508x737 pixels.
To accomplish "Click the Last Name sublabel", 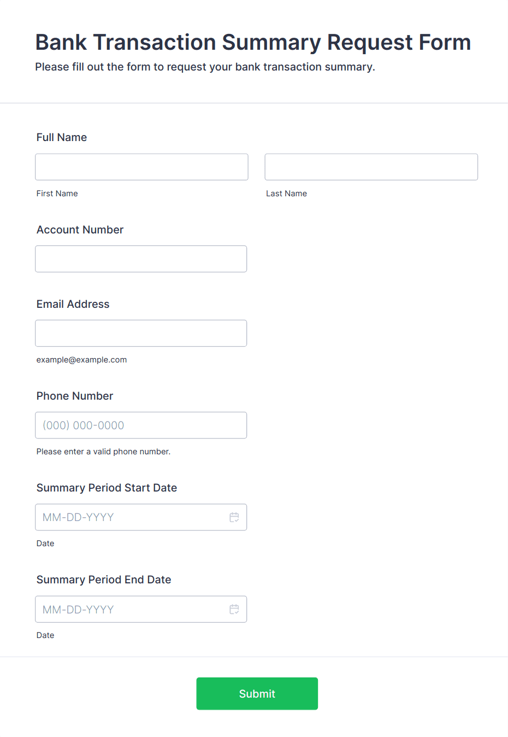I will (286, 194).
